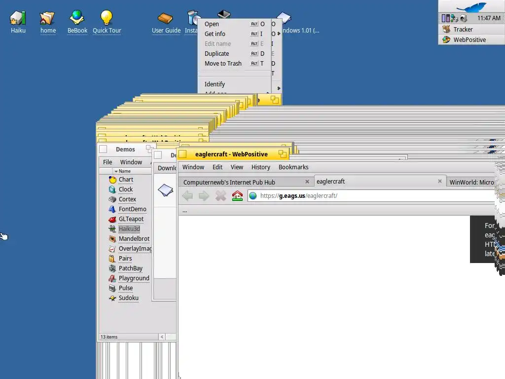This screenshot has height=379, width=505.
Task: Select the Mandelbrot name in Demos
Action: (x=134, y=239)
